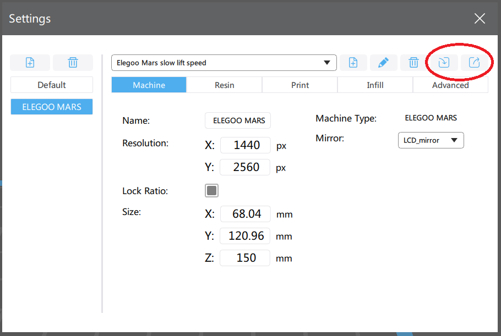Click the Mirror label

330,138
